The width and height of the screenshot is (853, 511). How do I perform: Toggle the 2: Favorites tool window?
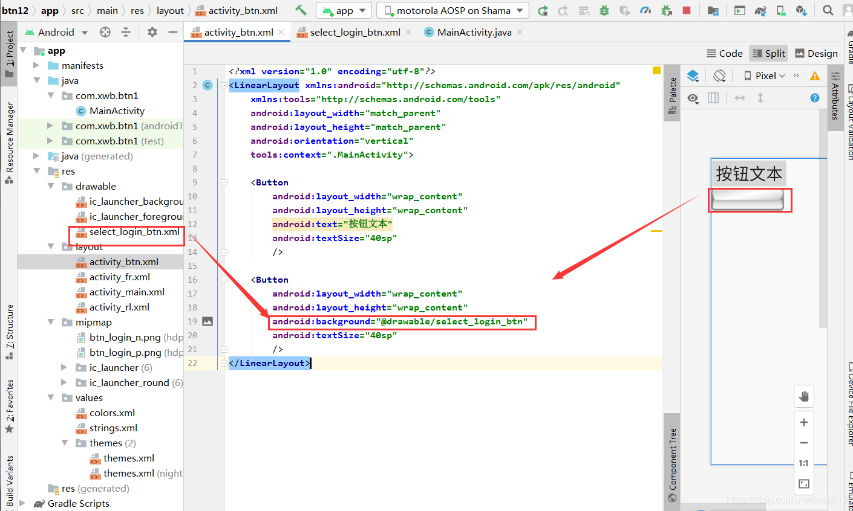point(9,407)
